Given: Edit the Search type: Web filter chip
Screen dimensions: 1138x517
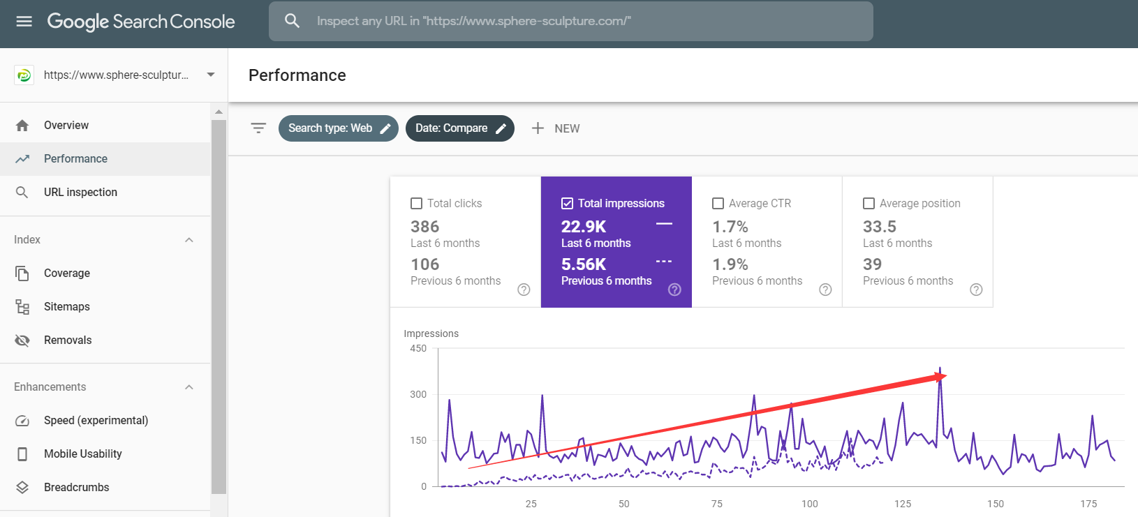Looking at the screenshot, I should tap(339, 128).
